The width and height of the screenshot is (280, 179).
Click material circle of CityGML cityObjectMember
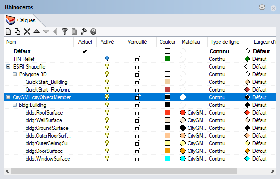point(183,97)
